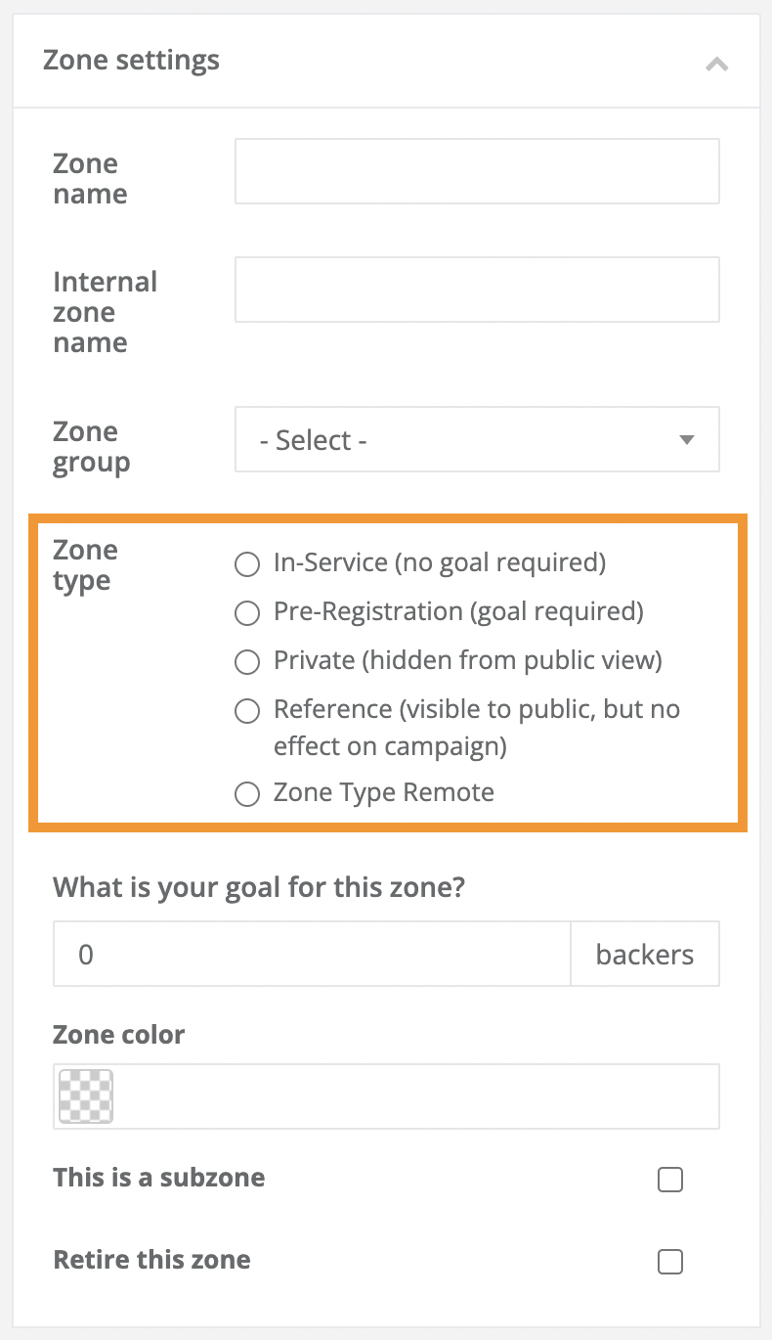
Task: Select the Reference zone type option
Action: pos(247,711)
